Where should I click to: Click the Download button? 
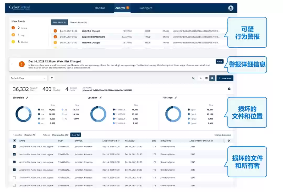[225, 78]
